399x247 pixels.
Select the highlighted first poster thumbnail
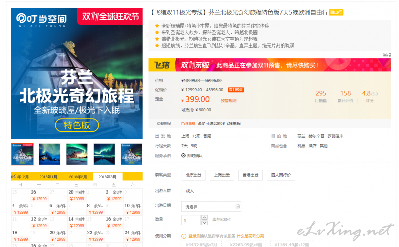pos(22,154)
